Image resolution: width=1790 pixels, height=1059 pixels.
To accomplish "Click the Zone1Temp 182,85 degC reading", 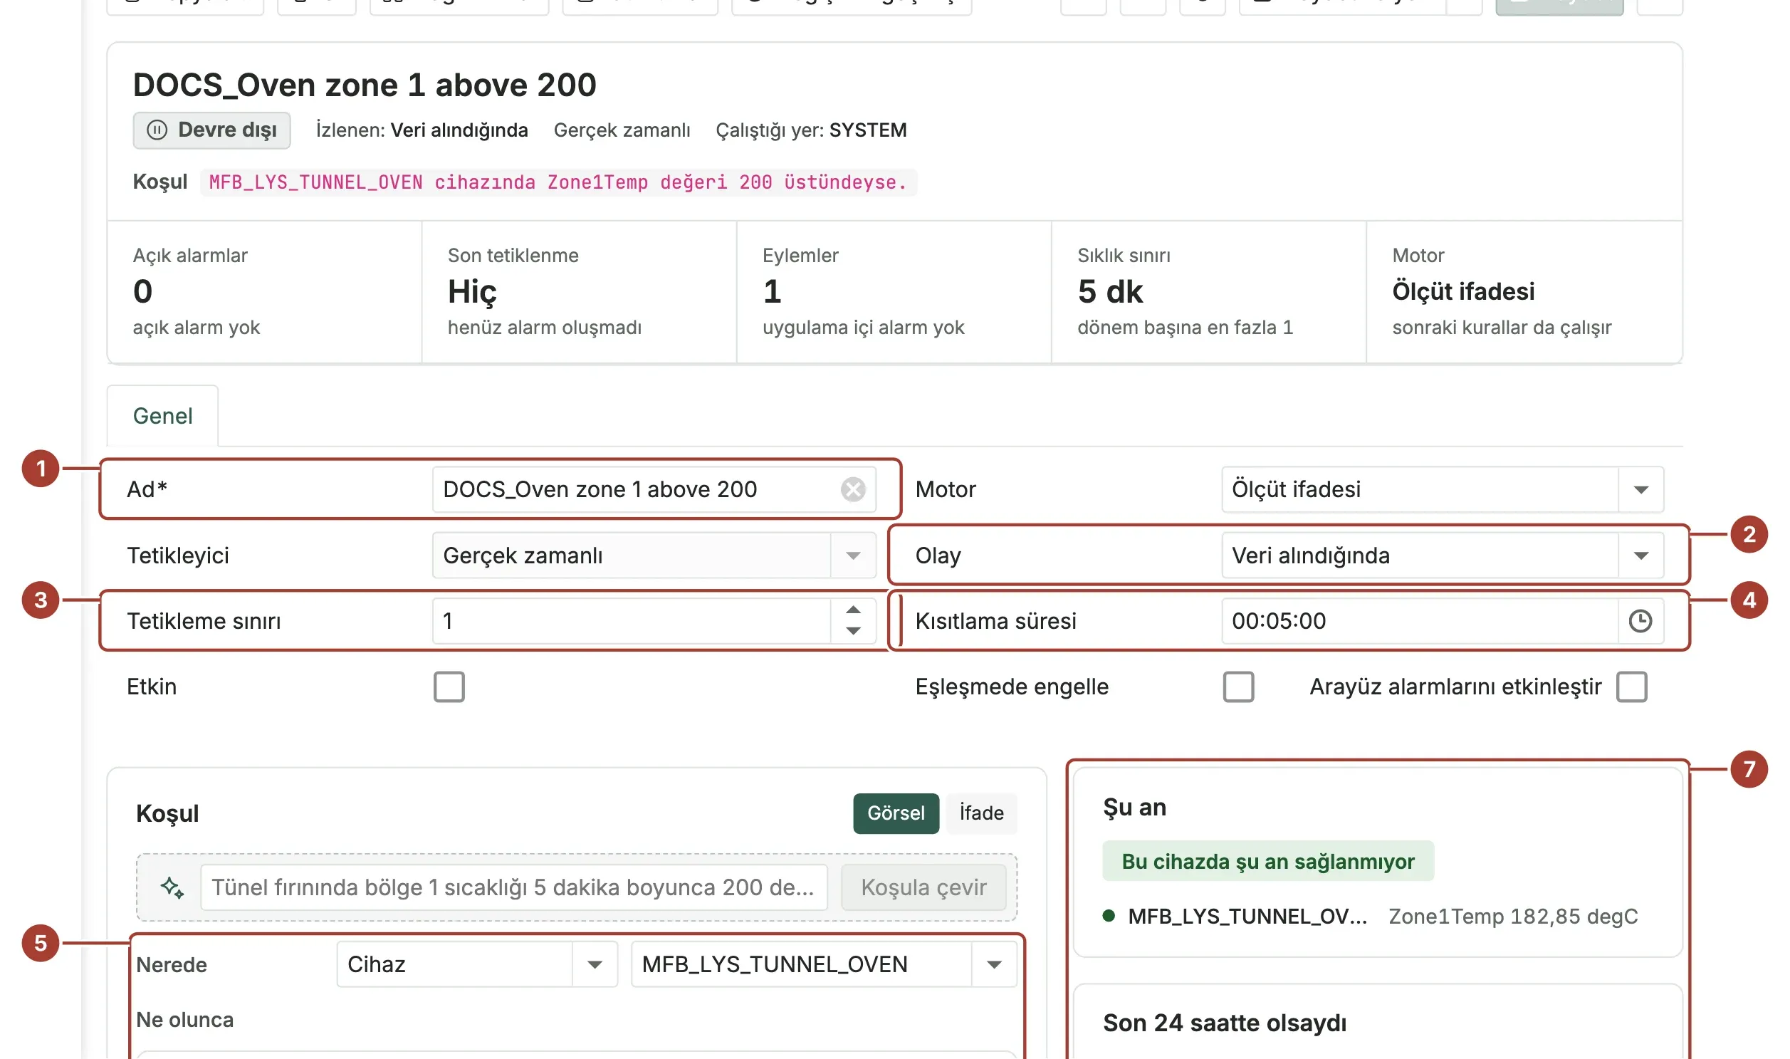I will (x=1512, y=917).
